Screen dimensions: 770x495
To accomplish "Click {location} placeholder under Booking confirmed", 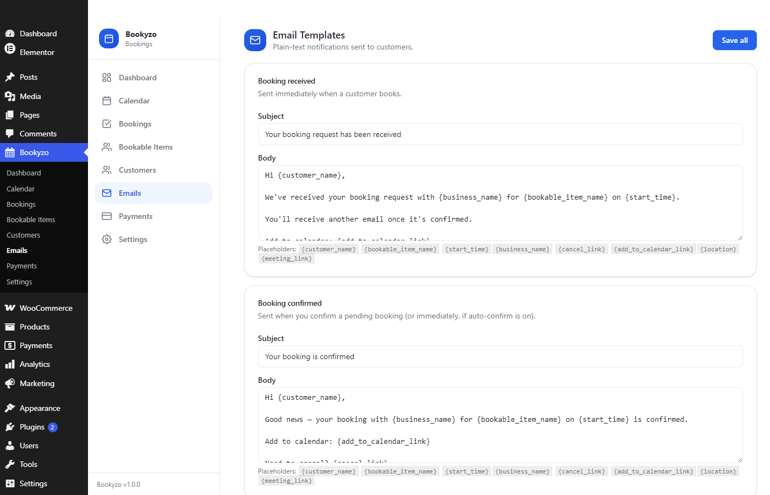I will pyautogui.click(x=718, y=471).
